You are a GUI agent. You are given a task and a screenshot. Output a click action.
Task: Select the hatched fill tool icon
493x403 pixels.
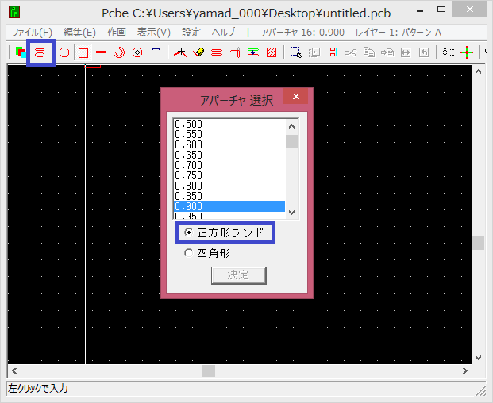click(x=272, y=53)
